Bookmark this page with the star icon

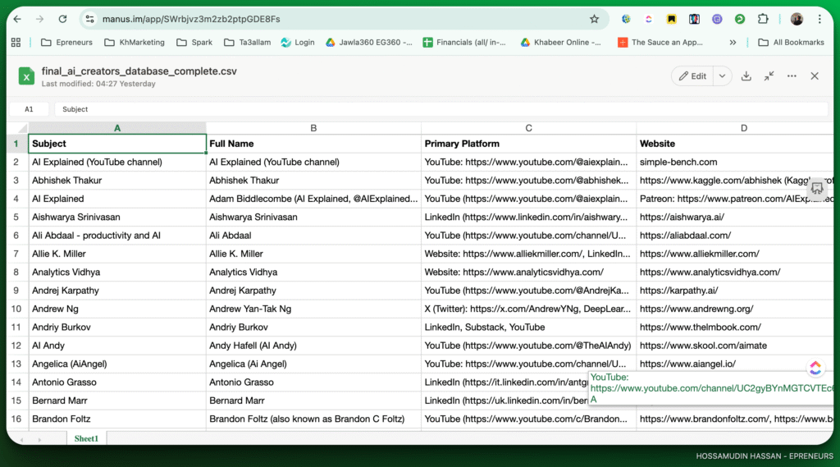(594, 19)
